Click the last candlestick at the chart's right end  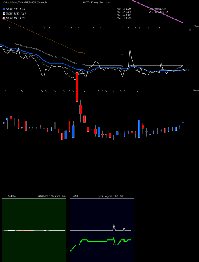(183, 123)
